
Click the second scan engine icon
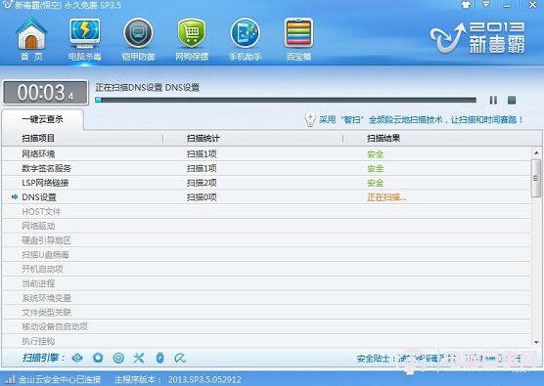98,358
